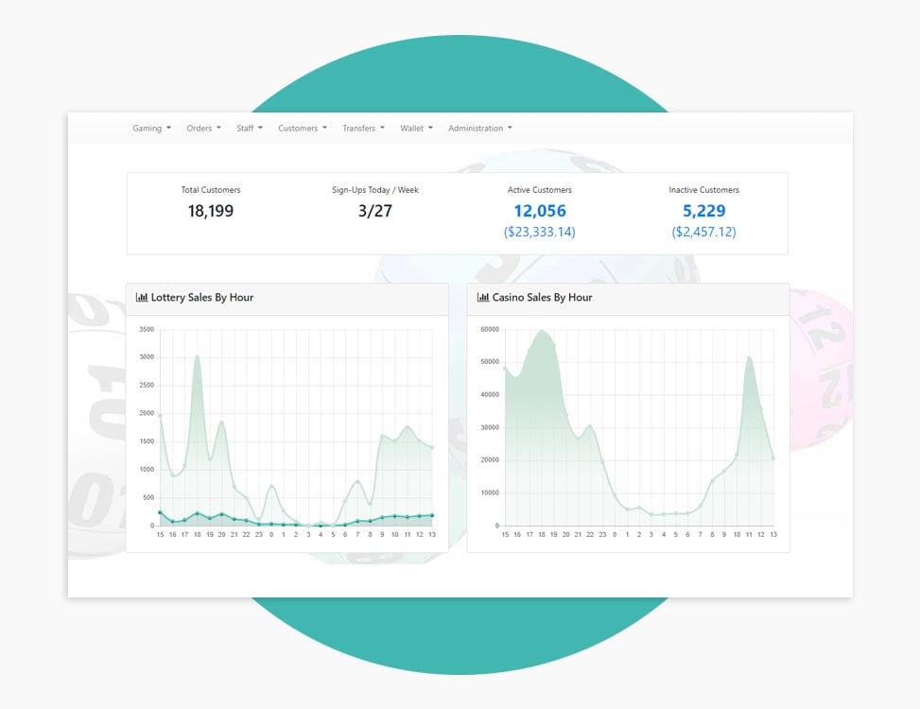
Task: Expand the Wallet dropdown
Action: click(416, 129)
